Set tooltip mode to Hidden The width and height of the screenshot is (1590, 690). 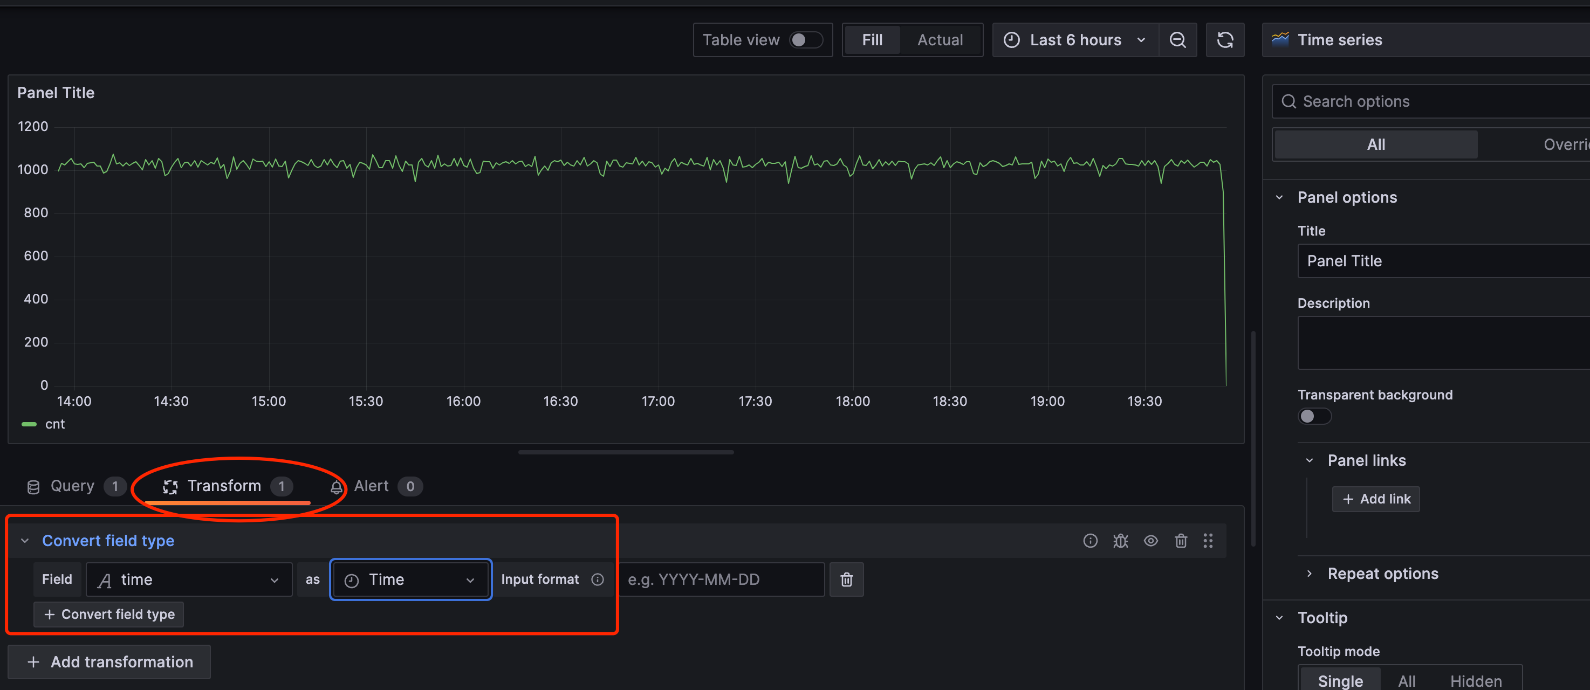(x=1476, y=680)
